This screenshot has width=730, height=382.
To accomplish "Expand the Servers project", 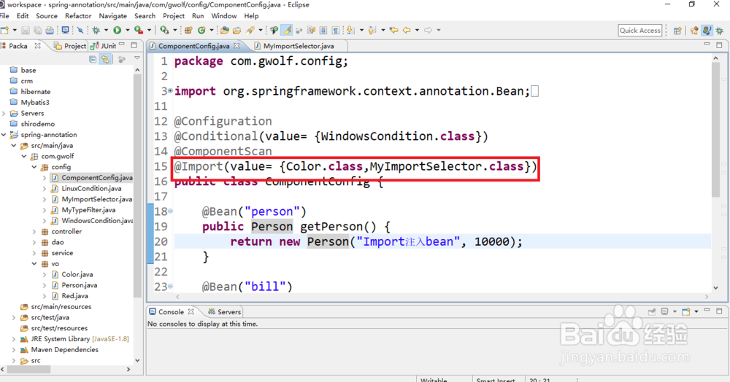I will click(4, 114).
